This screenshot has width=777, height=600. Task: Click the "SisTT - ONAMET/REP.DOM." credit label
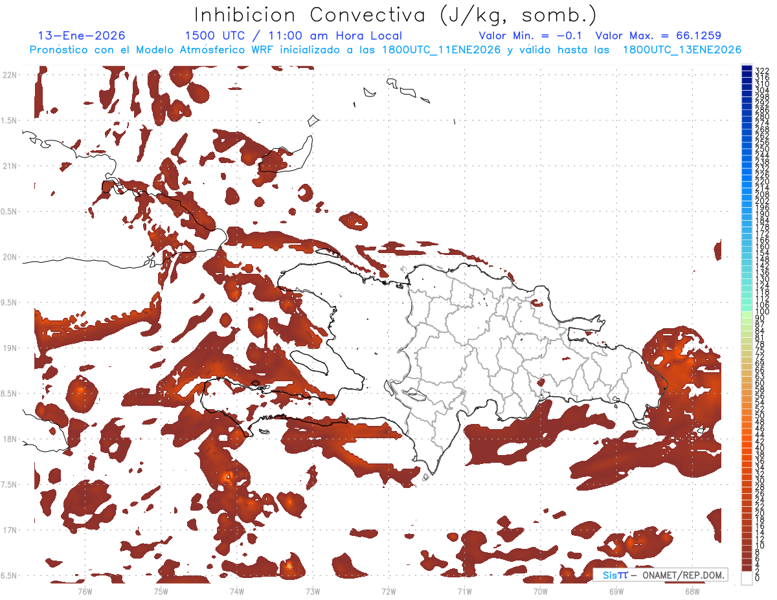[x=660, y=575]
